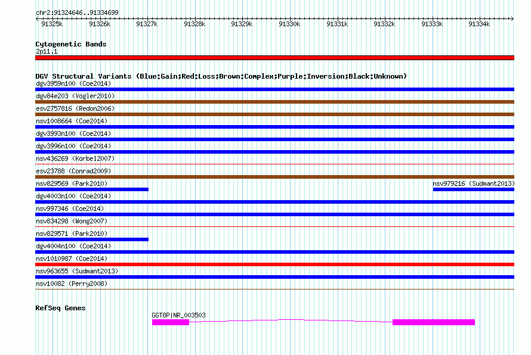Open variant nsv1008664 (Coe2014) label
531x355 pixels.
point(72,121)
